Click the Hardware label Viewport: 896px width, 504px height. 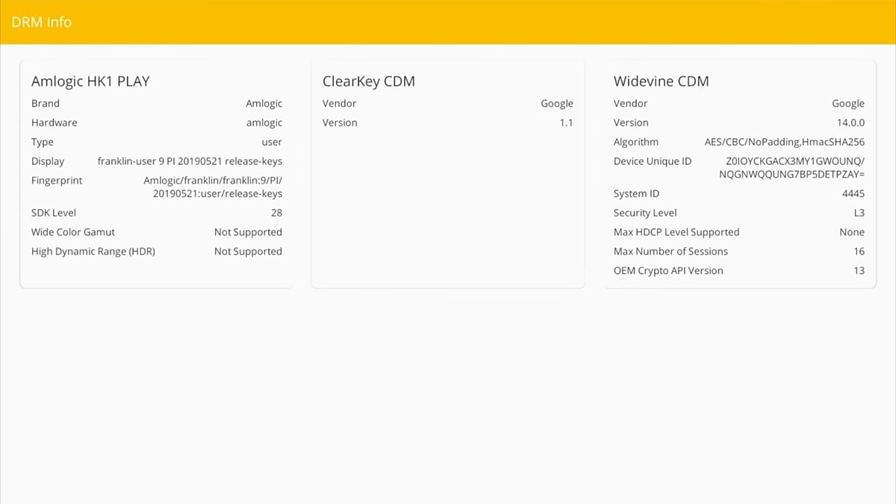click(x=55, y=122)
